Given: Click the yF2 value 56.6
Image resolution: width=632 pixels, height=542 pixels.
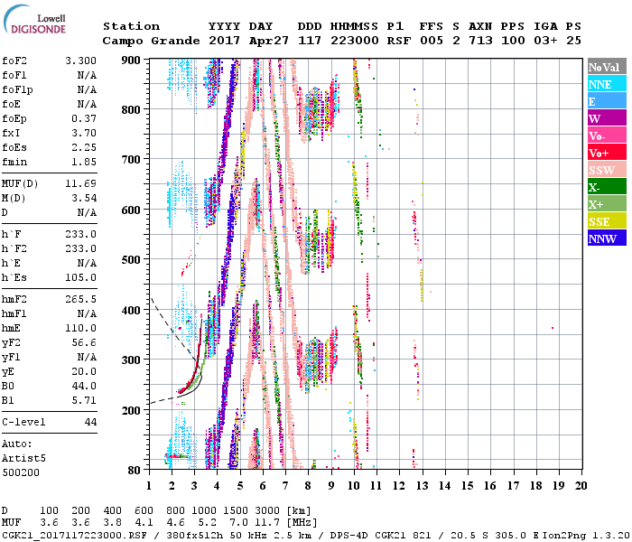Looking at the screenshot, I should tap(84, 342).
